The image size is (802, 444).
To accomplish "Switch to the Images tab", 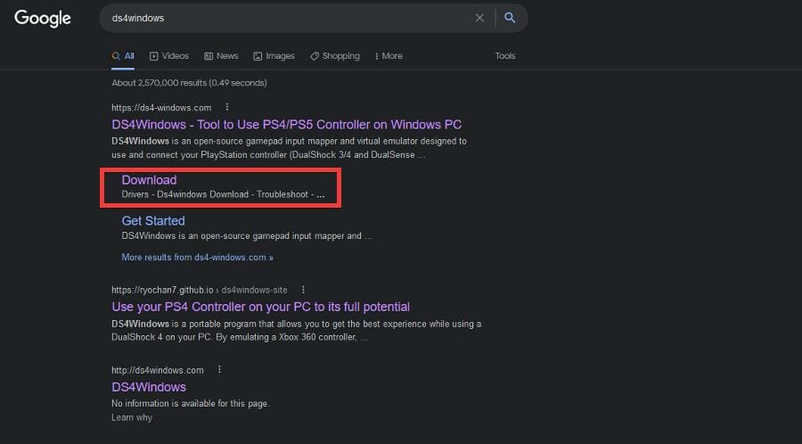I will [x=274, y=56].
